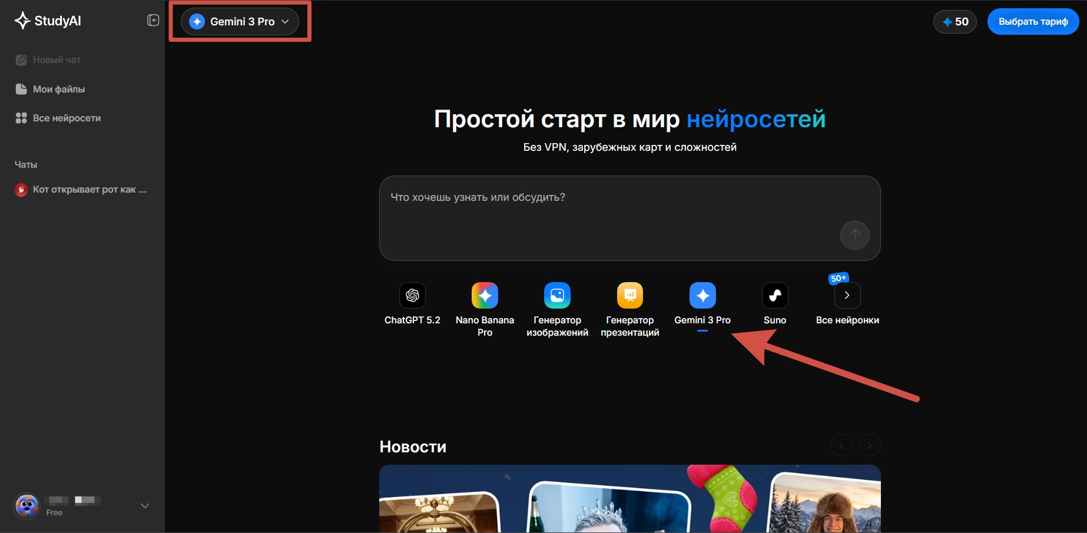Image resolution: width=1087 pixels, height=533 pixels.
Task: Start a new chat via Новый чат
Action: coord(48,59)
